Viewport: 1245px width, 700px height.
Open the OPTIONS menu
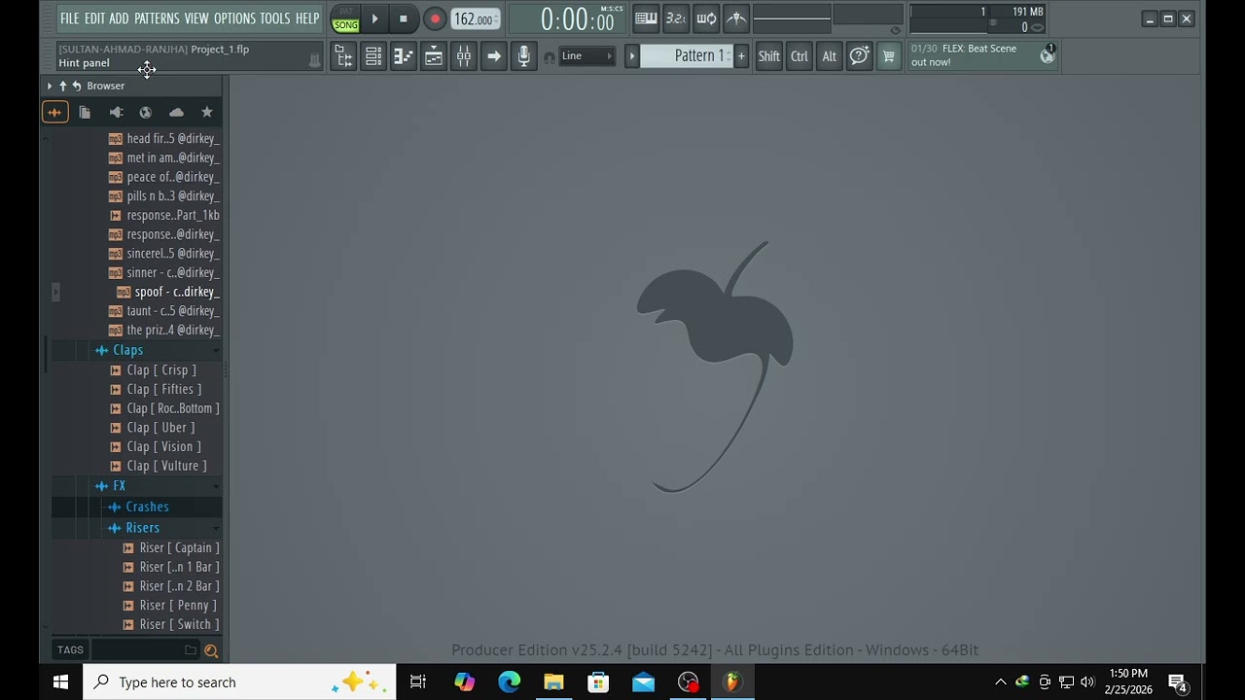(x=234, y=18)
